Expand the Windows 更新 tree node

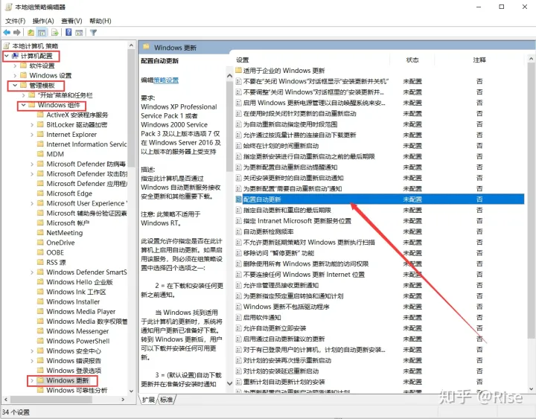[32, 380]
